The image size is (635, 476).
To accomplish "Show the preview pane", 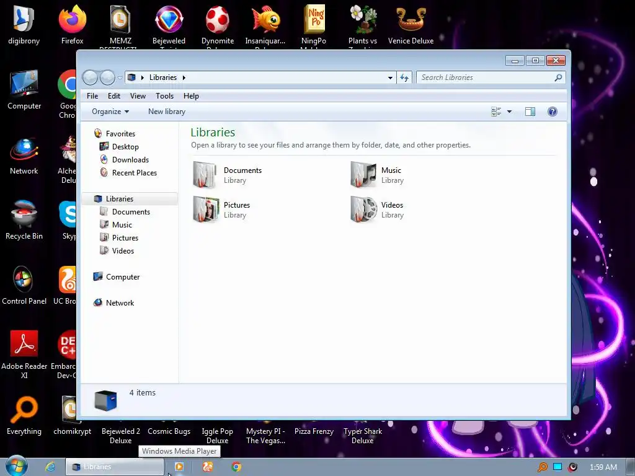I will [530, 112].
